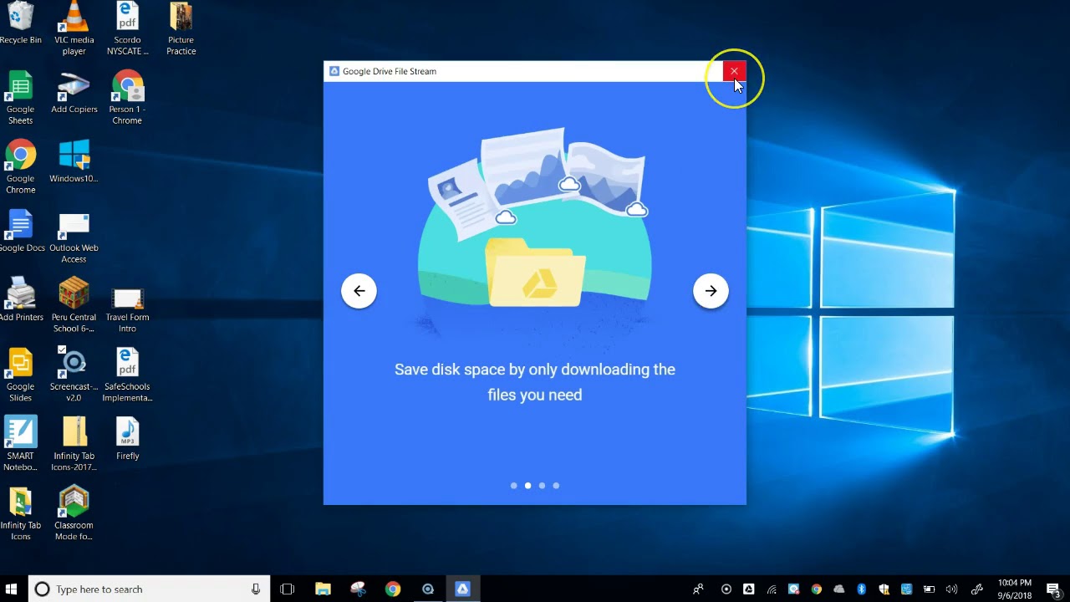Image resolution: width=1070 pixels, height=602 pixels.
Task: Launch Google Docs desktop shortcut
Action: [22, 232]
